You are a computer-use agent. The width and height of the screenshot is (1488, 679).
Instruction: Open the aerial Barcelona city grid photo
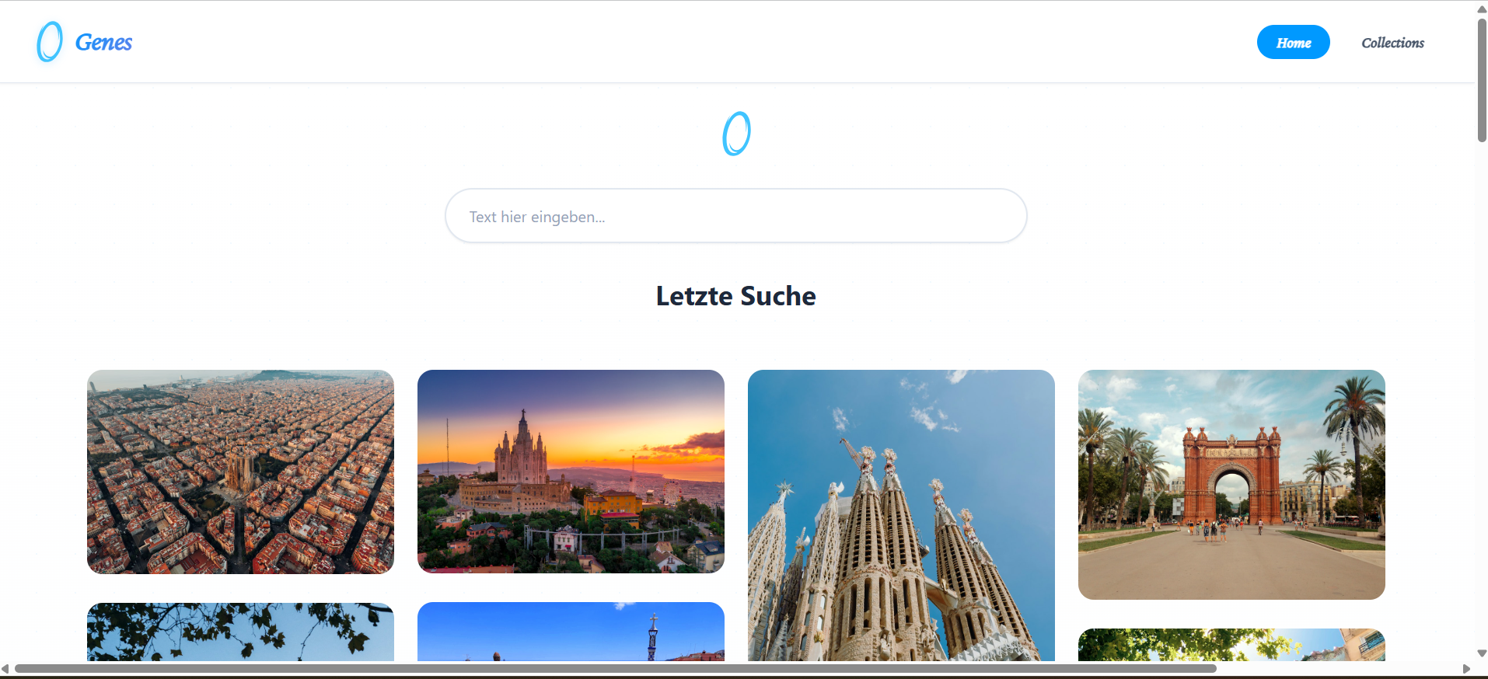[x=240, y=472]
